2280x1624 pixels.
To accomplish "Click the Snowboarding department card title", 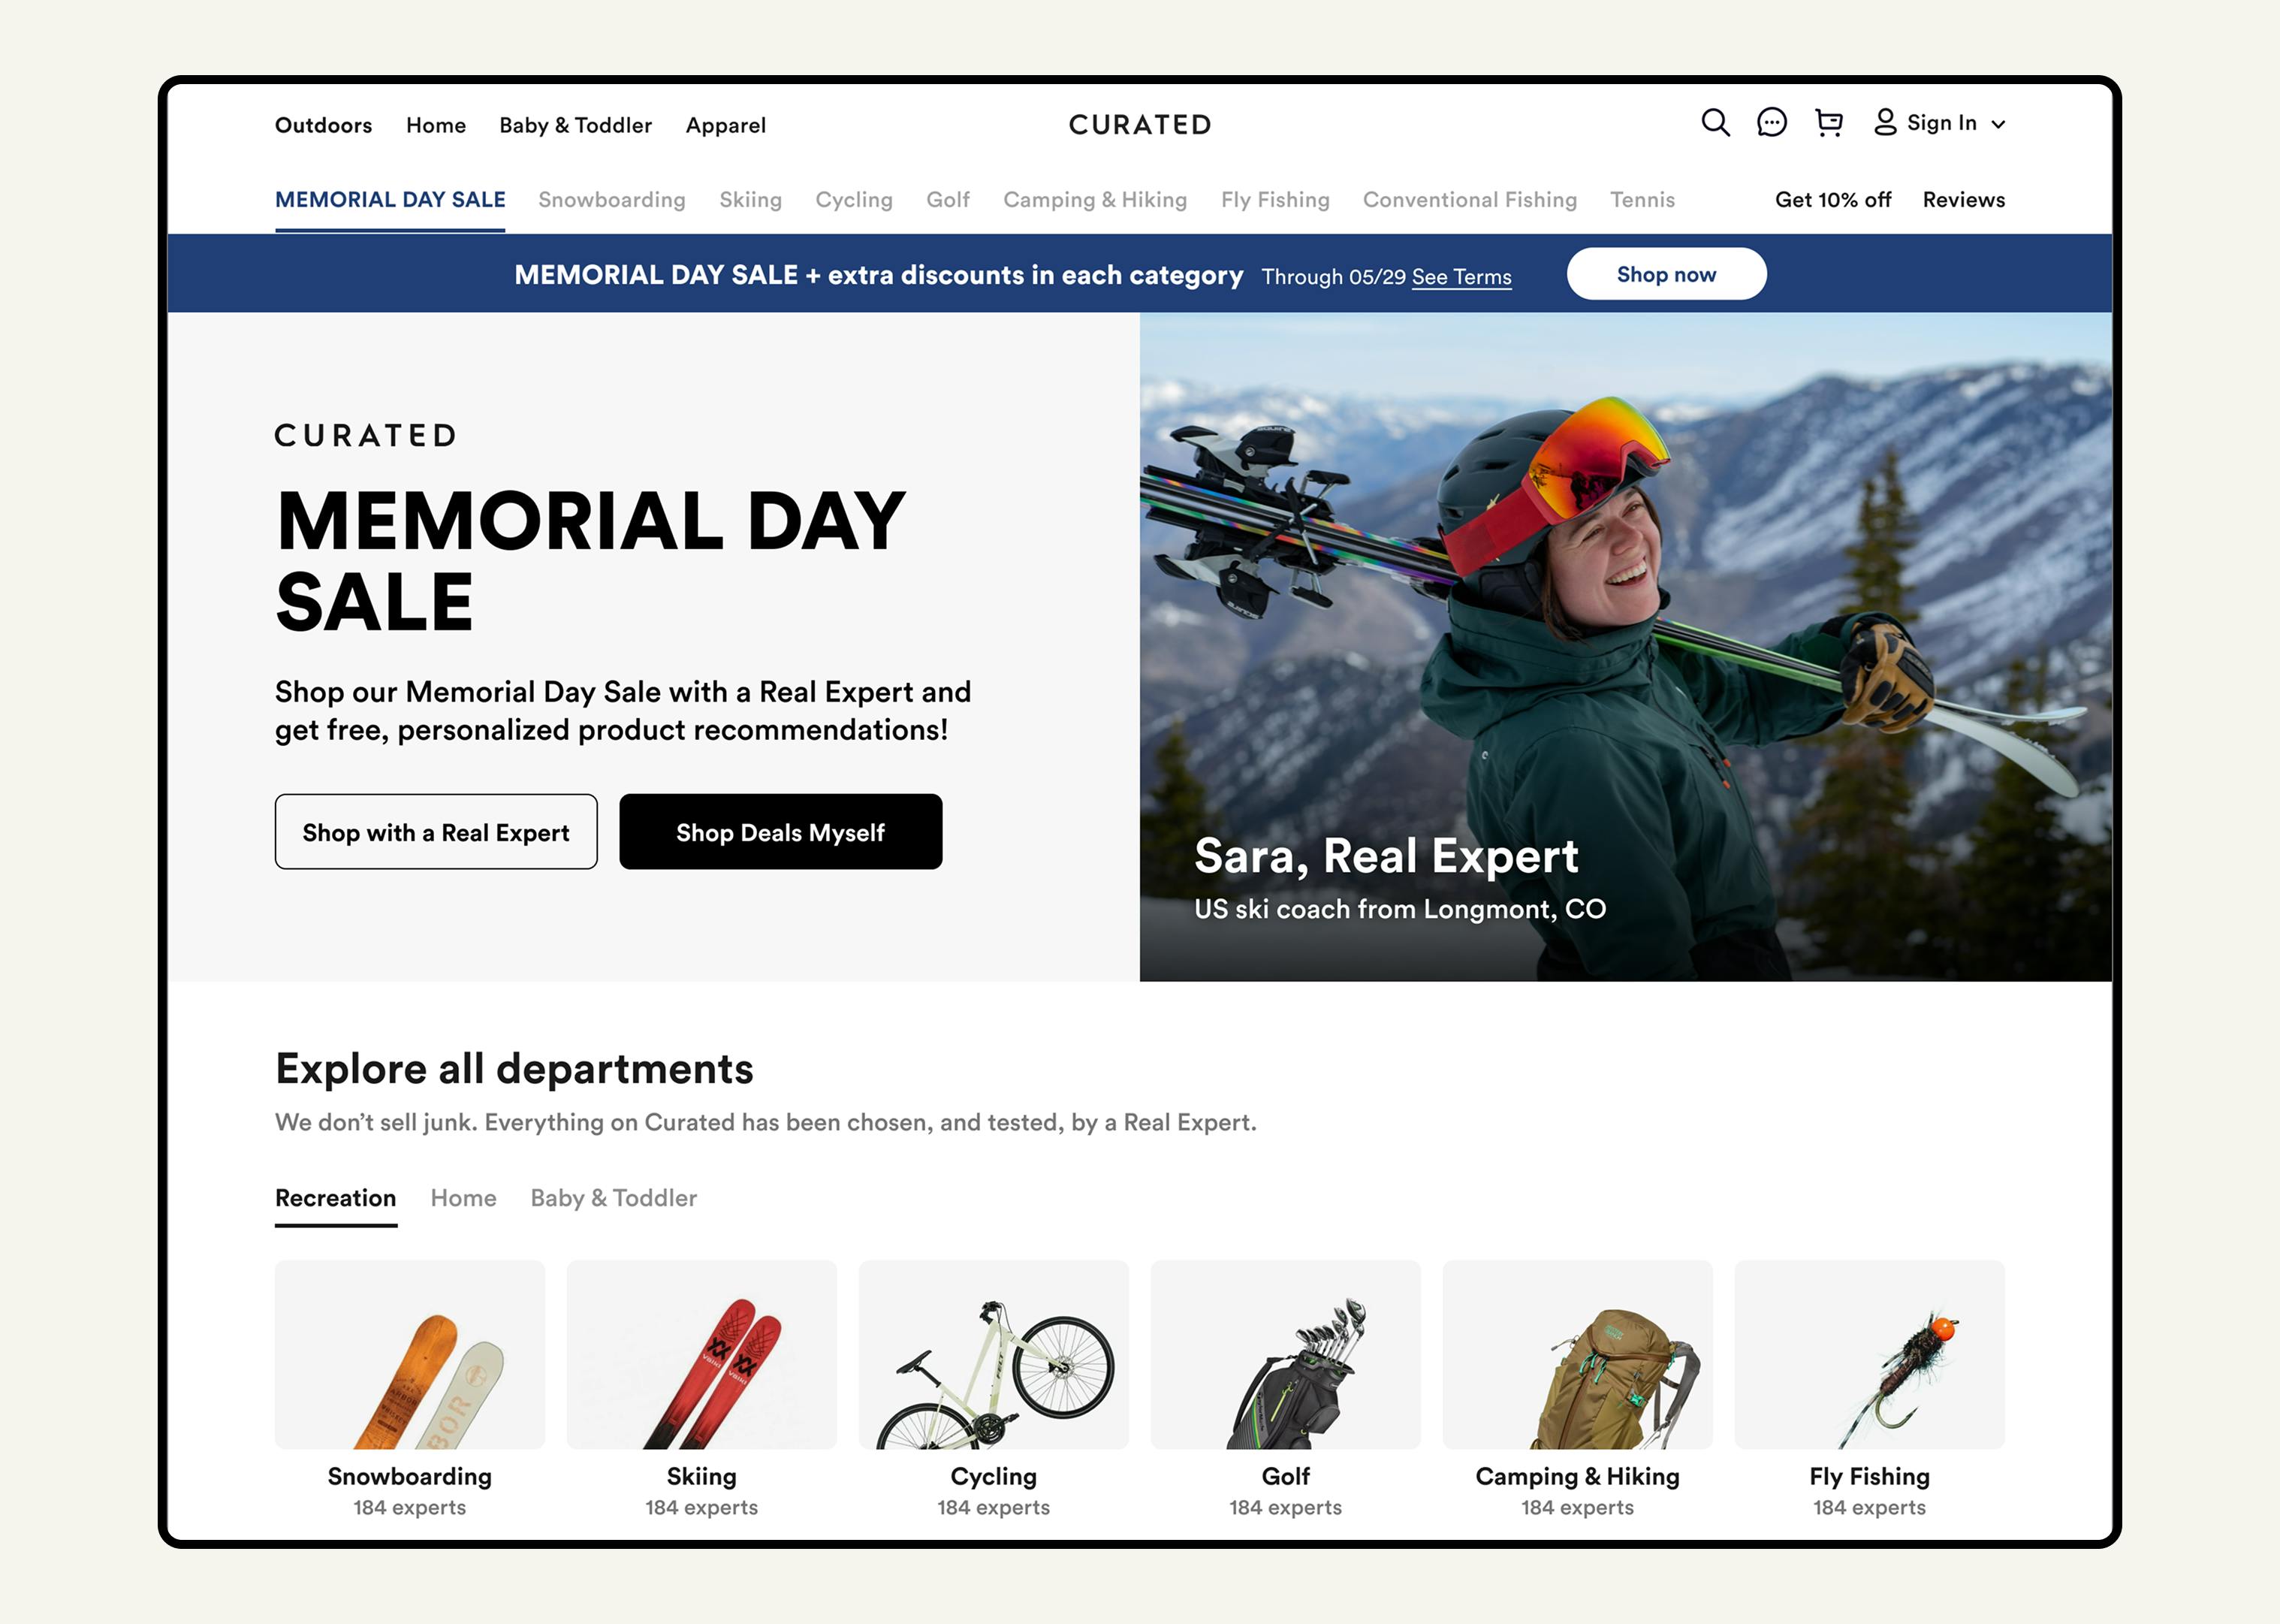I will (x=410, y=1477).
